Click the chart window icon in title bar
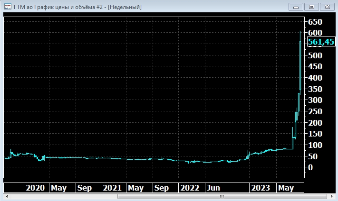 [x=8, y=7]
